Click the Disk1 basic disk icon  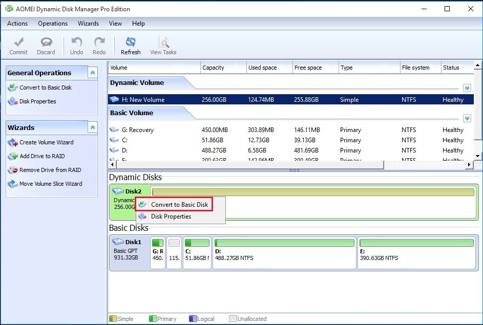pyautogui.click(x=118, y=242)
